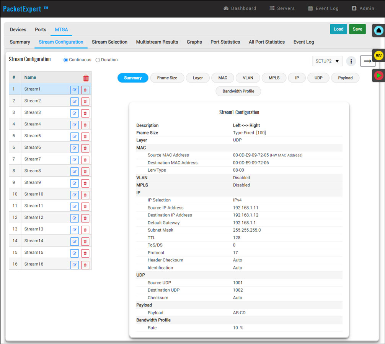Screen dimensions: 385x344
Task: Open the Multistream Results tab
Action: [x=157, y=42]
